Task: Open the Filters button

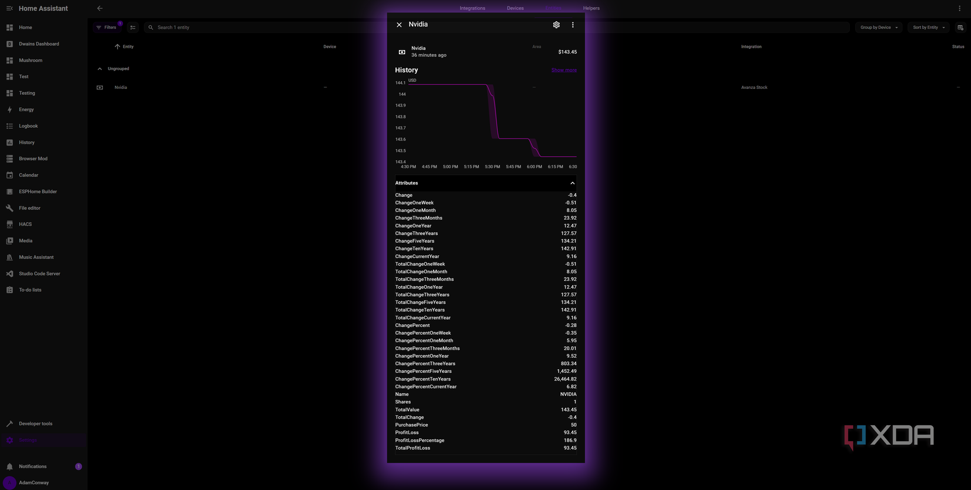Action: [107, 28]
